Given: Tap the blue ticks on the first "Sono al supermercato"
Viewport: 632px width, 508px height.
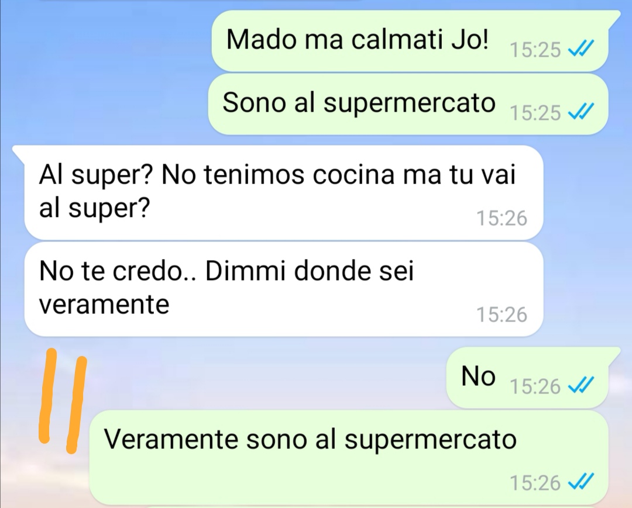Looking at the screenshot, I should pos(581,112).
